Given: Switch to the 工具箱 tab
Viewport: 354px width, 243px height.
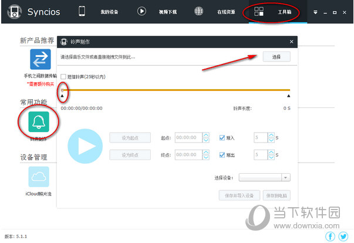Looking at the screenshot, I should pyautogui.click(x=285, y=12).
